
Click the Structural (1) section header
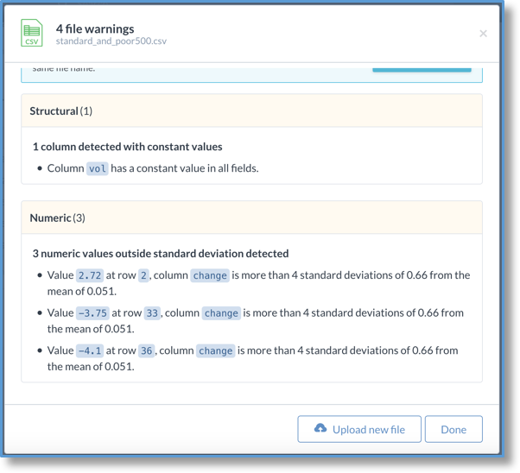click(x=251, y=110)
